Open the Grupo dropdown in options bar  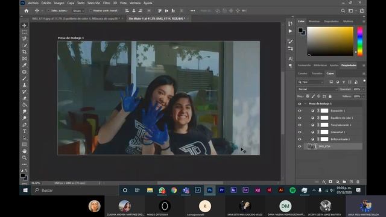pos(78,11)
